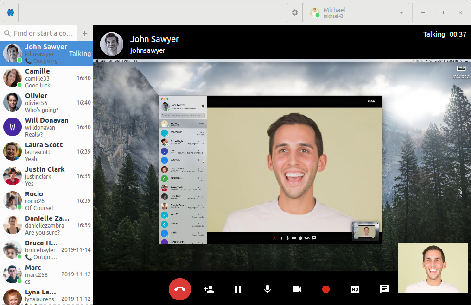Open Will Donavan's conversation

pyautogui.click(x=46, y=127)
